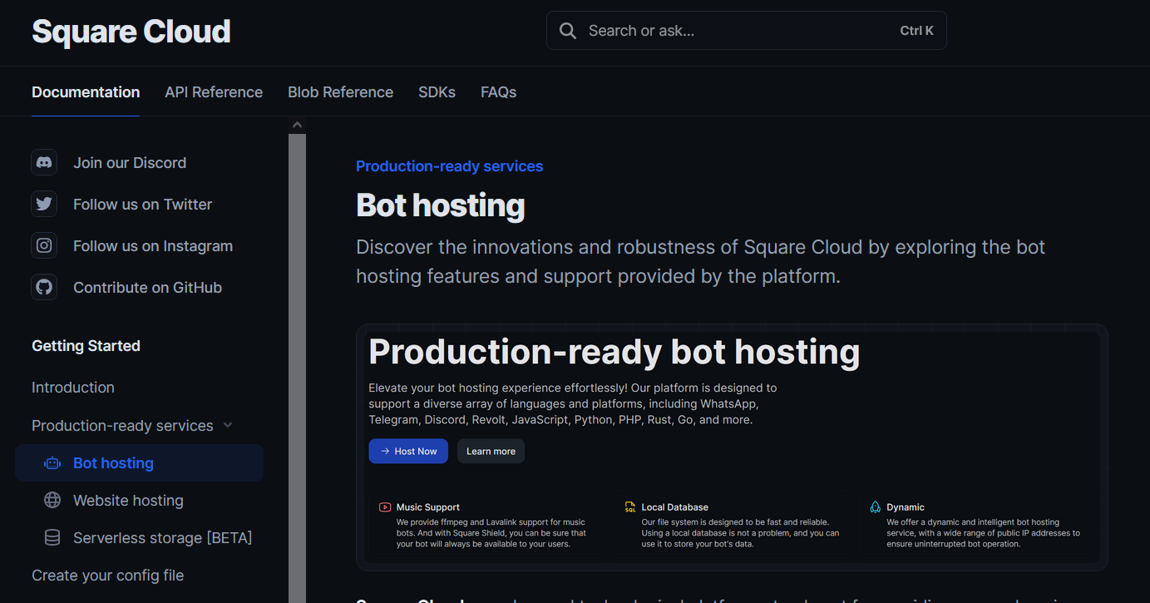
Task: Select Bot hosting sidebar item
Action: click(139, 463)
